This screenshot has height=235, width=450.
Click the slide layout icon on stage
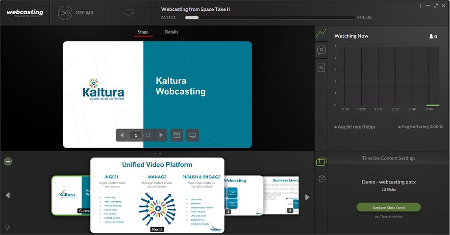point(177,135)
